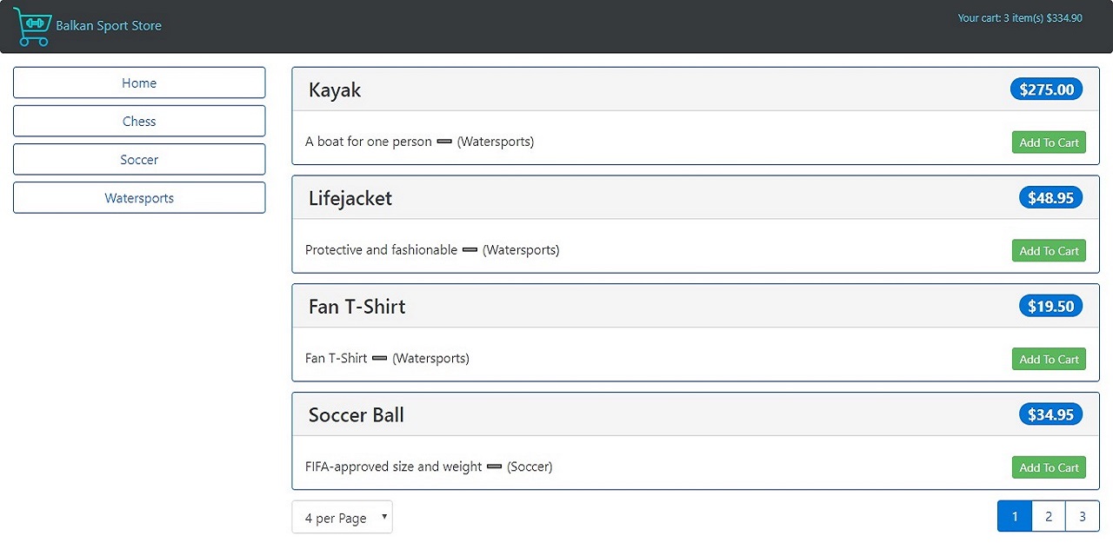Select the Watersports category in the sidebar

tap(139, 197)
